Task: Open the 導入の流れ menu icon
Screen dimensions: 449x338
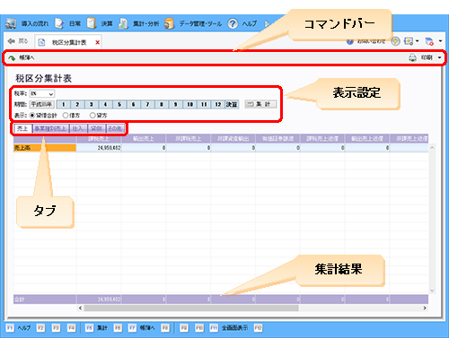Action: coord(11,23)
